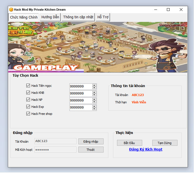Screen dimensions: 194x173
Task: Open the Hướng Dẫn tab
Action: click(50, 17)
